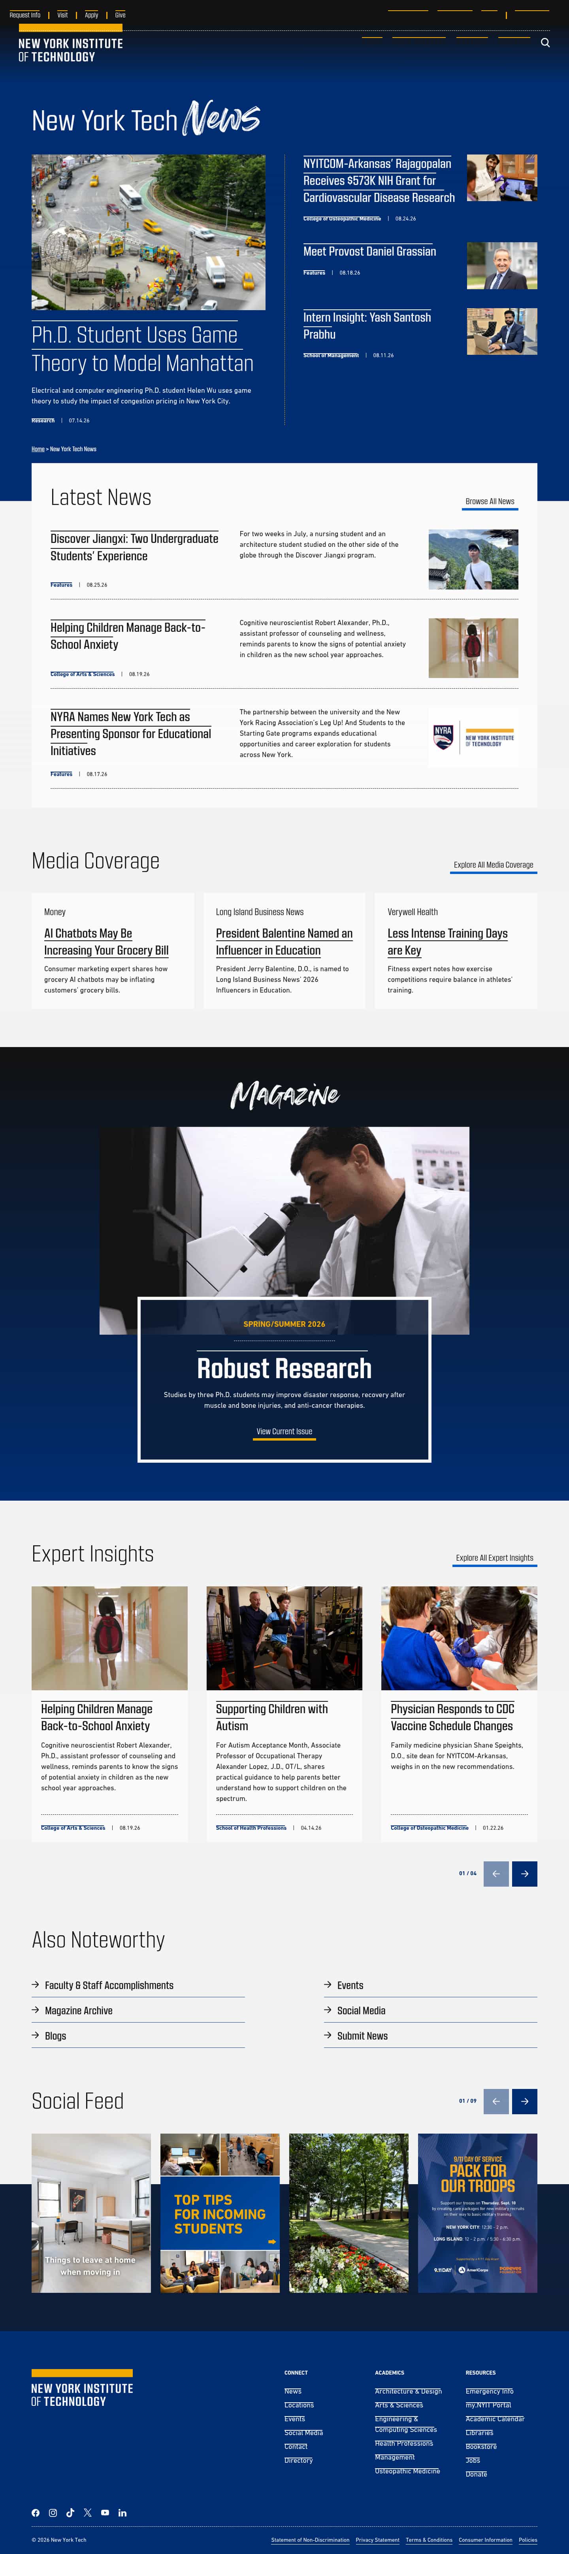This screenshot has height=2554, width=569.
Task: Click Give in top bar
Action: click(x=120, y=15)
